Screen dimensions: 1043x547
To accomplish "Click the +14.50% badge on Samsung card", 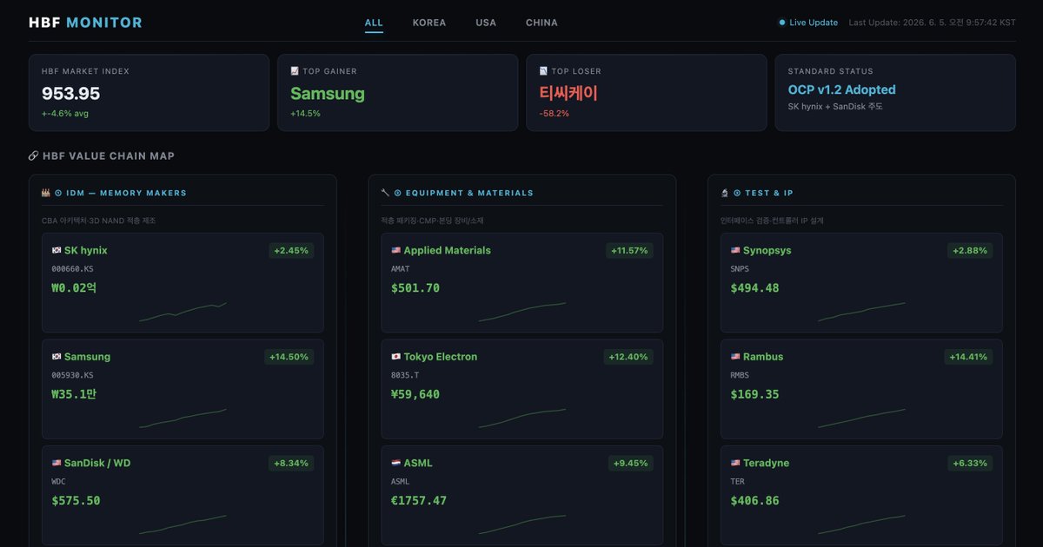I will [289, 357].
